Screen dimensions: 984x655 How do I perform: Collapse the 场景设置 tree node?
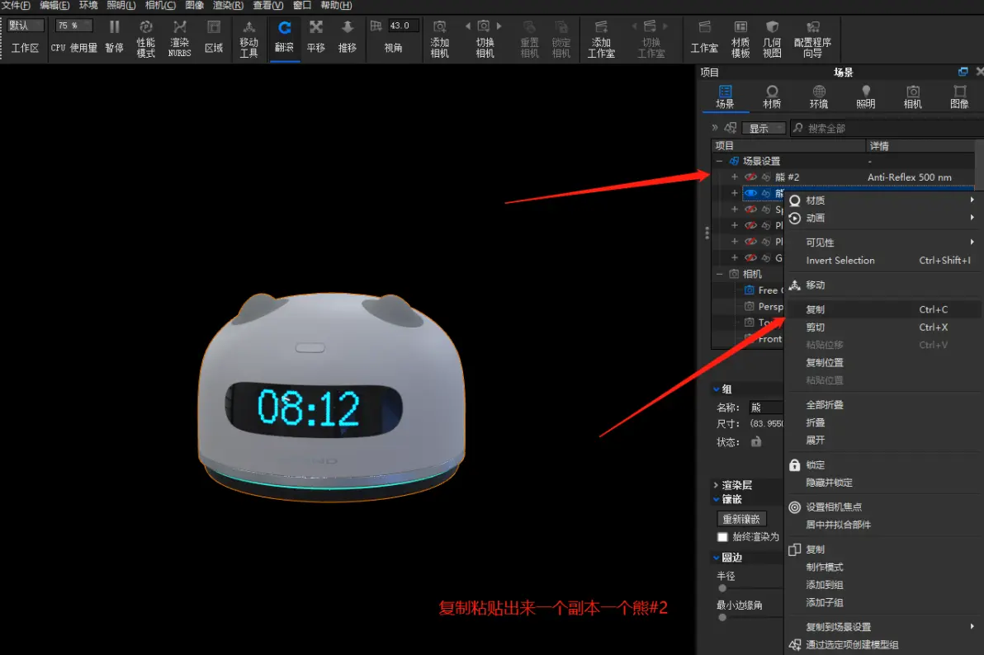pyautogui.click(x=719, y=161)
